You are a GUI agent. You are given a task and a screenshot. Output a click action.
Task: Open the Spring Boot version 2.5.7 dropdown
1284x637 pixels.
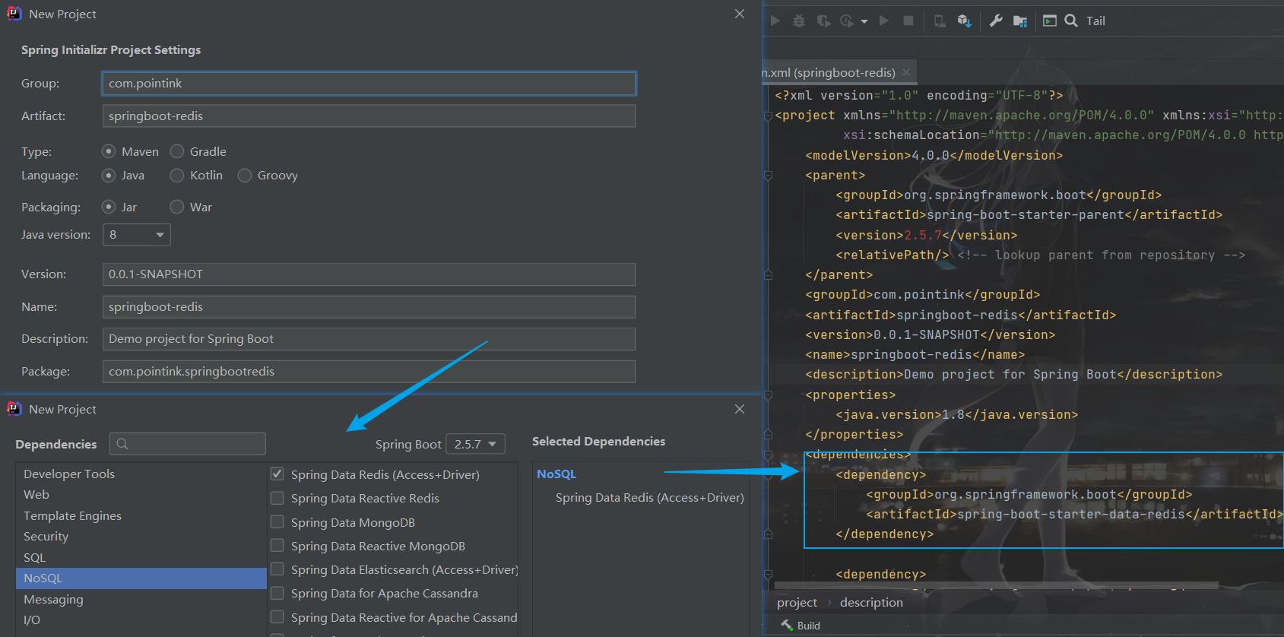point(475,444)
